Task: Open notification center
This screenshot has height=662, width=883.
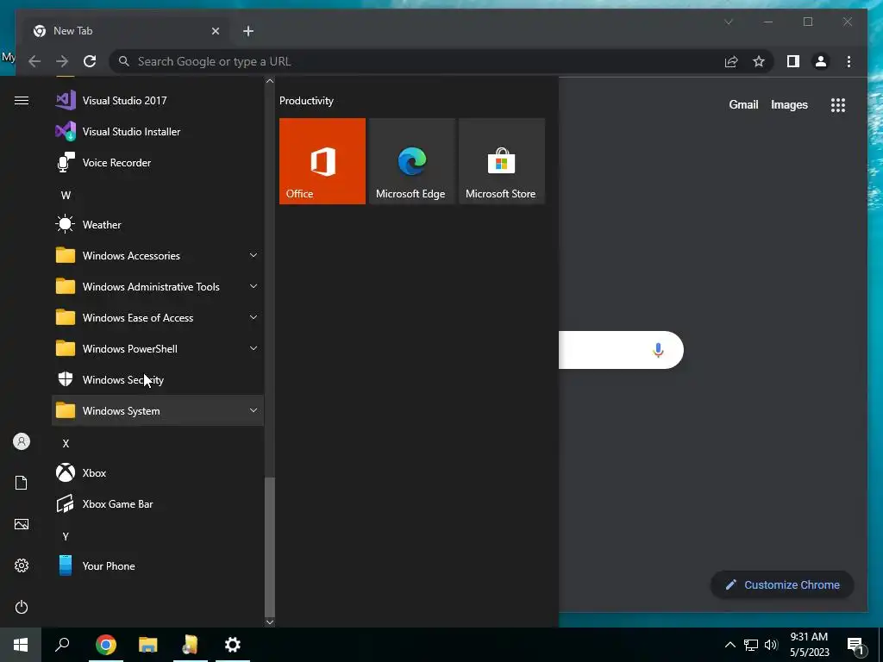Action: [x=856, y=646]
